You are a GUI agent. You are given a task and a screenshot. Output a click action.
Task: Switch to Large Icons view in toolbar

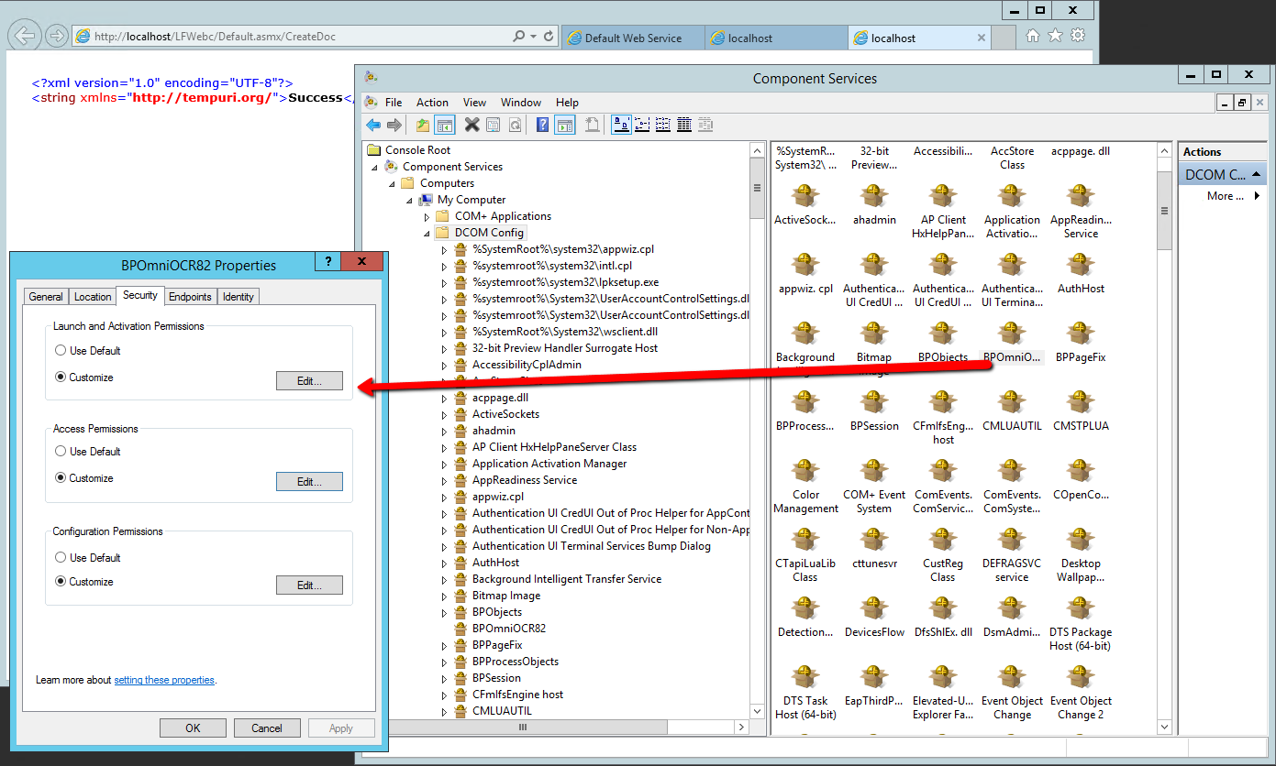point(621,125)
